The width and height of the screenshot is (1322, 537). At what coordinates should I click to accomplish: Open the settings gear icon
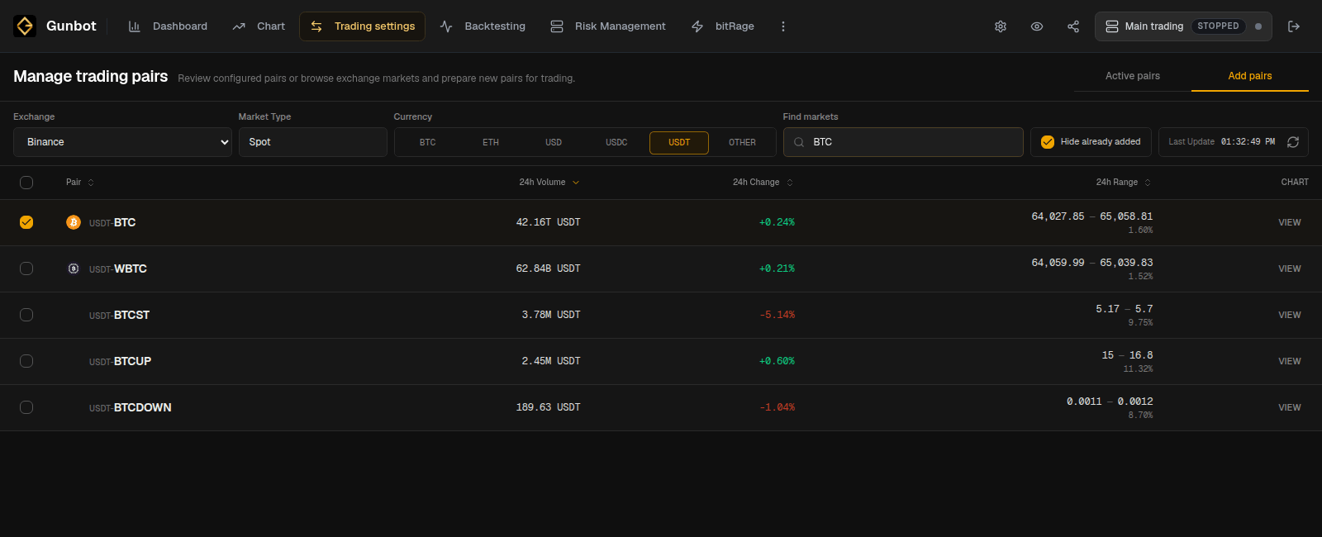point(1001,26)
